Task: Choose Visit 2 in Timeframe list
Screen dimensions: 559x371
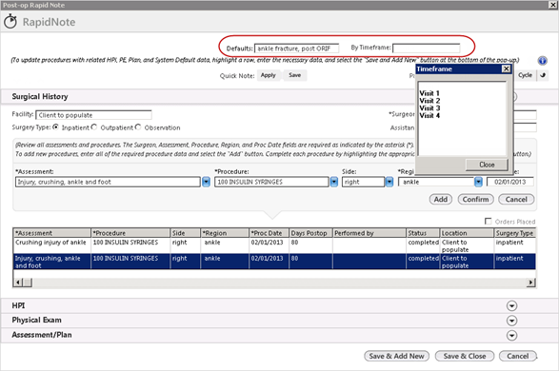Action: click(x=429, y=101)
